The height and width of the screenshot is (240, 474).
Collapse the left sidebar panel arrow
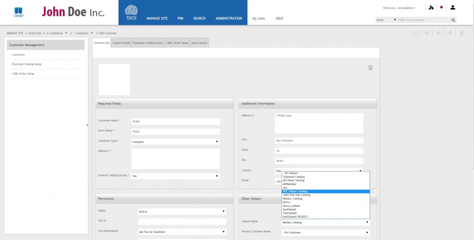[87, 125]
